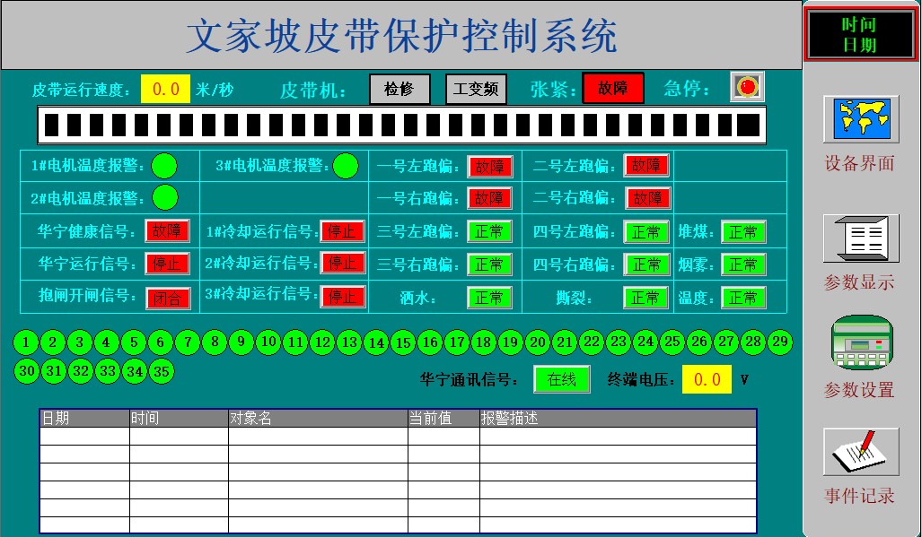Select numbered indicator 9
This screenshot has height=537, width=922.
241,342
